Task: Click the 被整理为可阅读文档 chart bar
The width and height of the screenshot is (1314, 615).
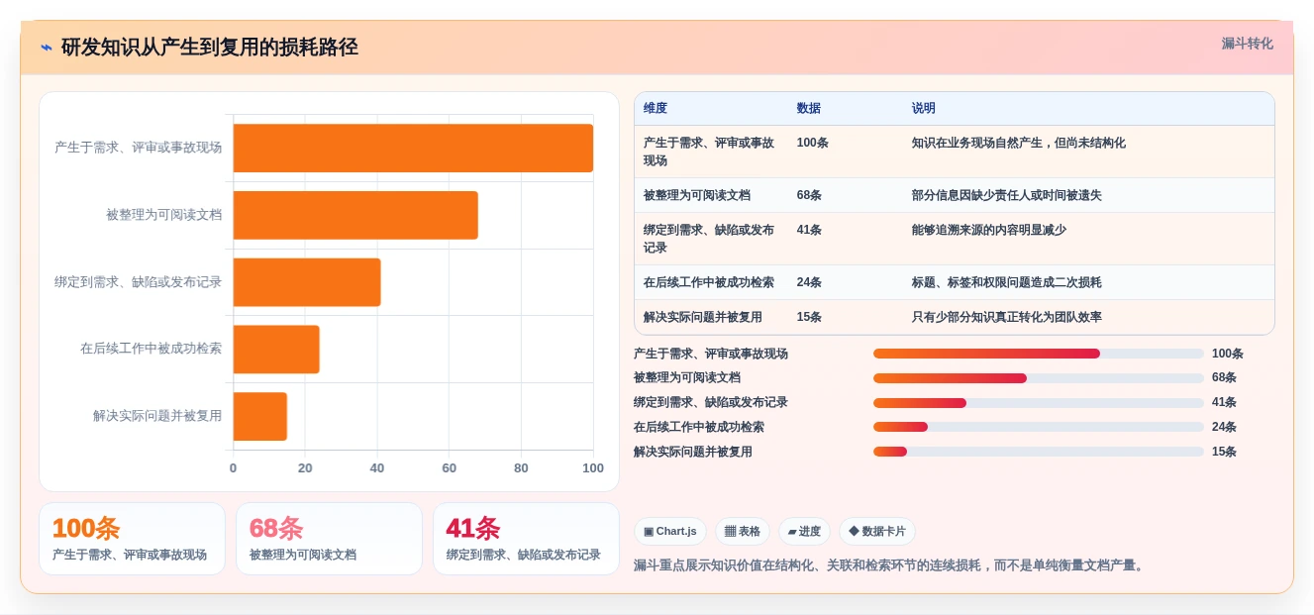Action: [x=355, y=215]
